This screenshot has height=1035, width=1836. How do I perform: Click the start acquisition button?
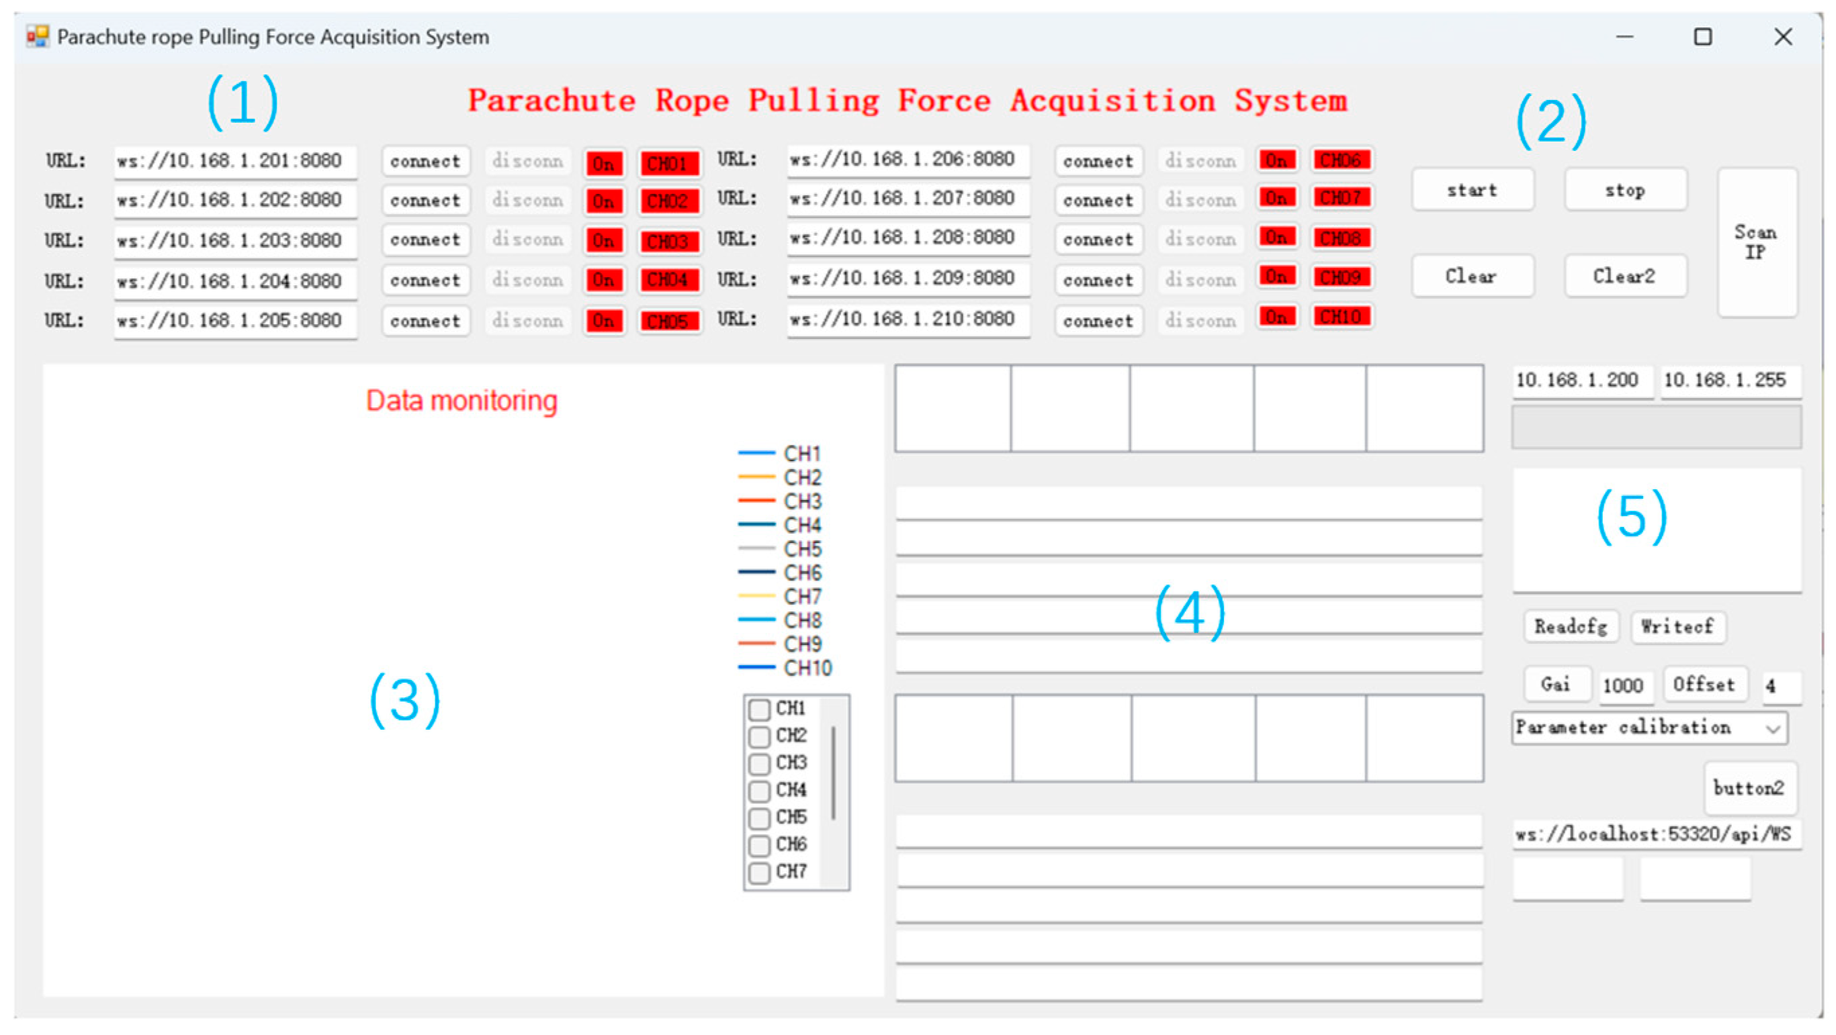tap(1472, 190)
